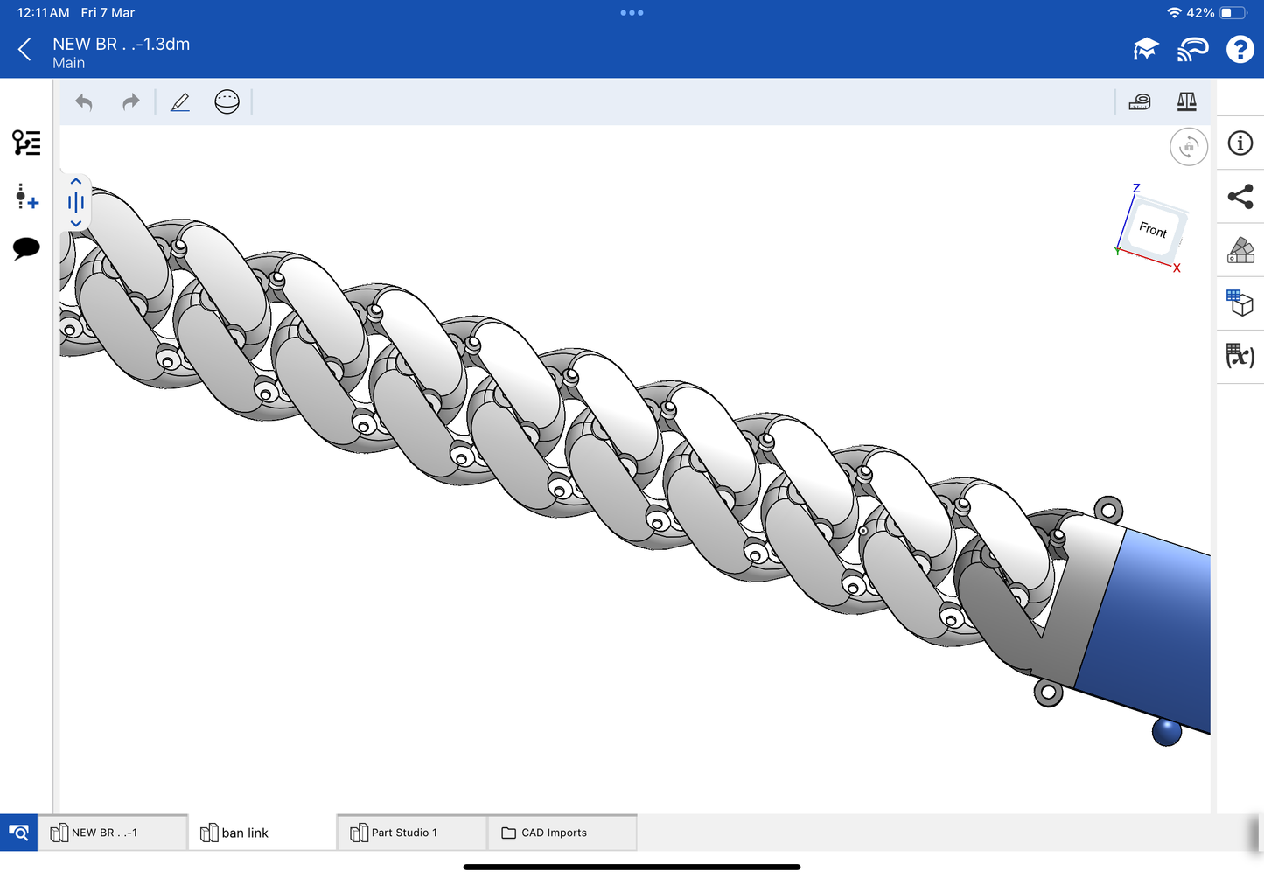Open the measure tool

pos(1140,102)
